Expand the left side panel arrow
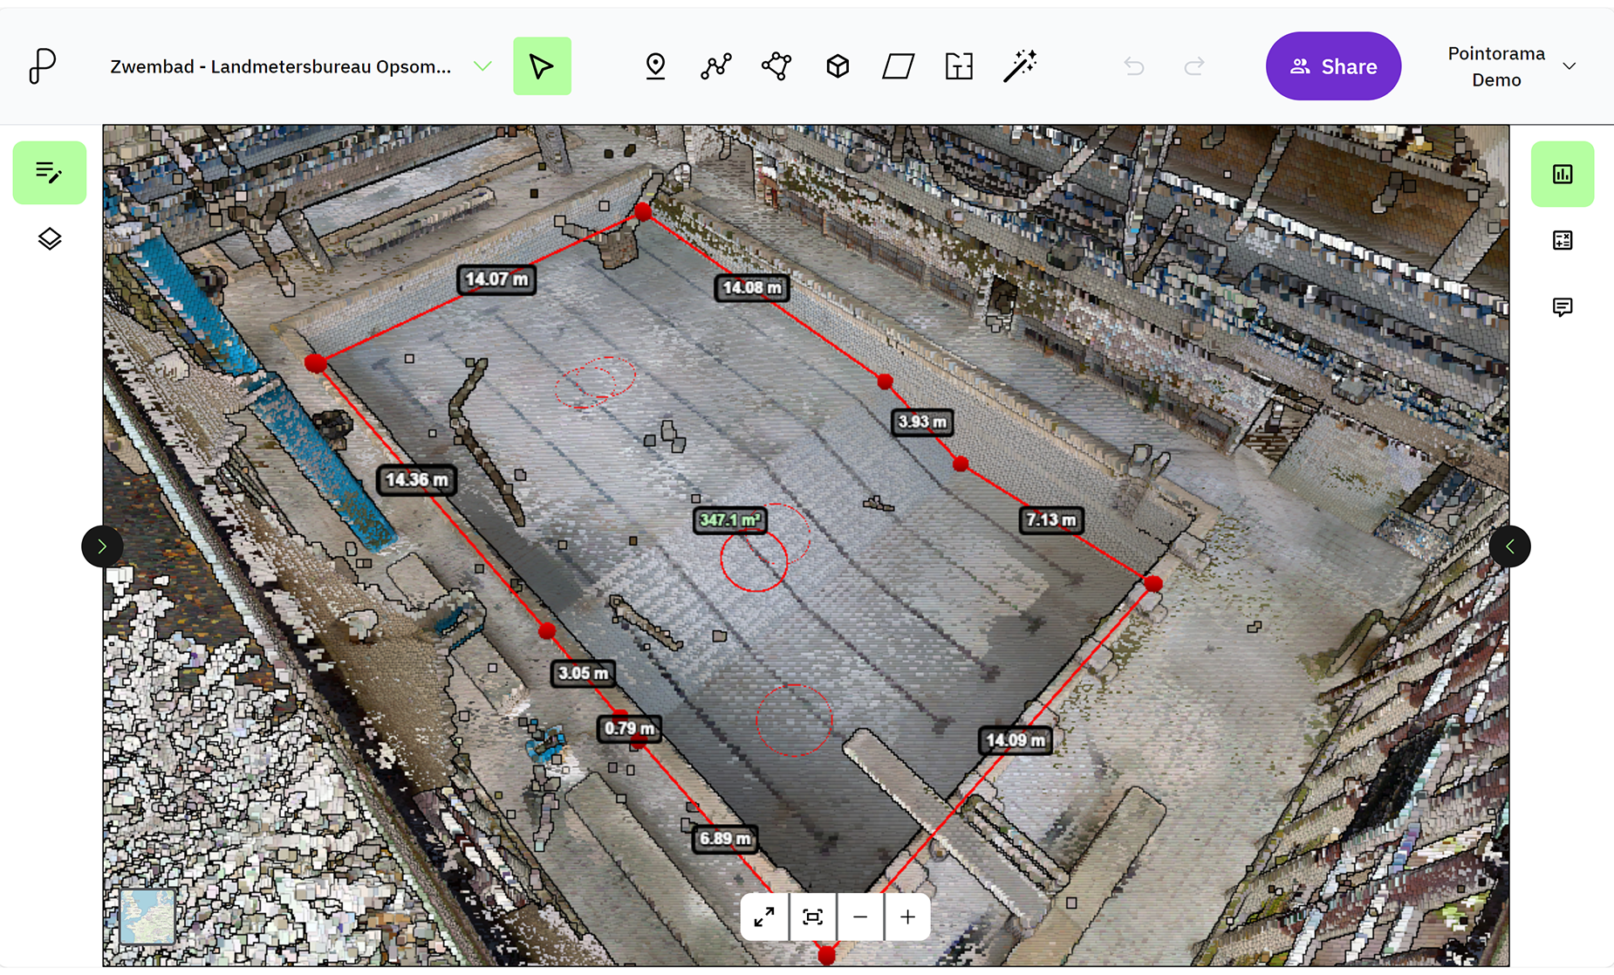 click(x=102, y=546)
